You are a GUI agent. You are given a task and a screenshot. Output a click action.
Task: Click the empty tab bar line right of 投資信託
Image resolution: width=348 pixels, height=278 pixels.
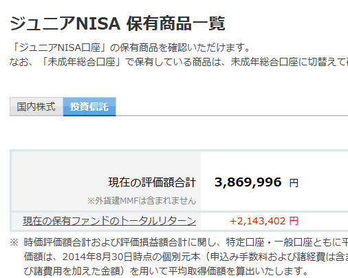pyautogui.click(x=232, y=116)
